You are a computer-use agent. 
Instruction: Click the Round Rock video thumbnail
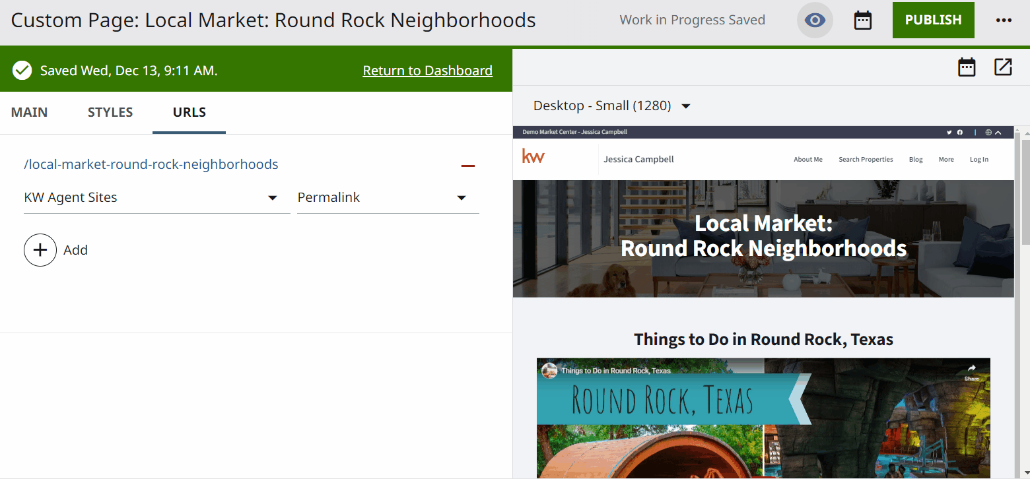pyautogui.click(x=763, y=418)
